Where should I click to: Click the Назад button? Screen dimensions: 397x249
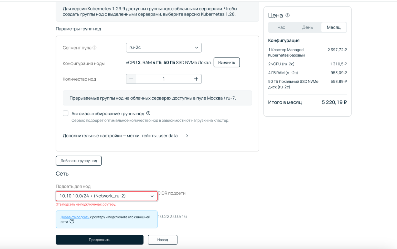pos(163,240)
